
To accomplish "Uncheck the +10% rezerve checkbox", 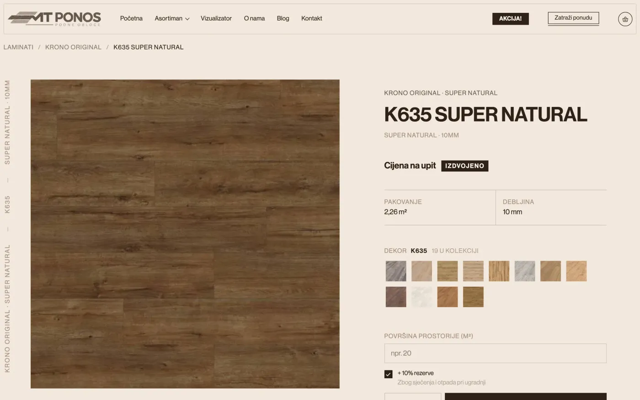I will tap(389, 374).
